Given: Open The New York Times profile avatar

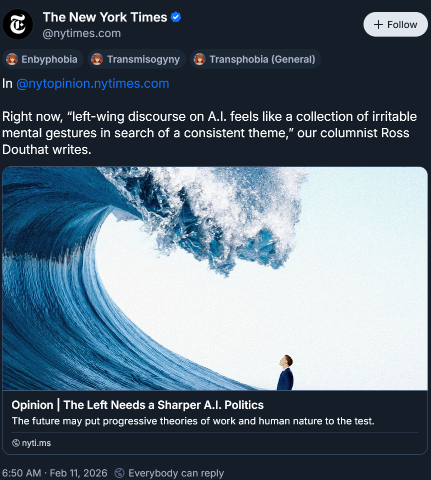Looking at the screenshot, I should (x=17, y=25).
